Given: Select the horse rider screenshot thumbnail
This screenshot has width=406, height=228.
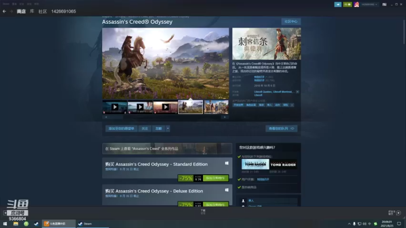Looking at the screenshot, I should [191, 107].
